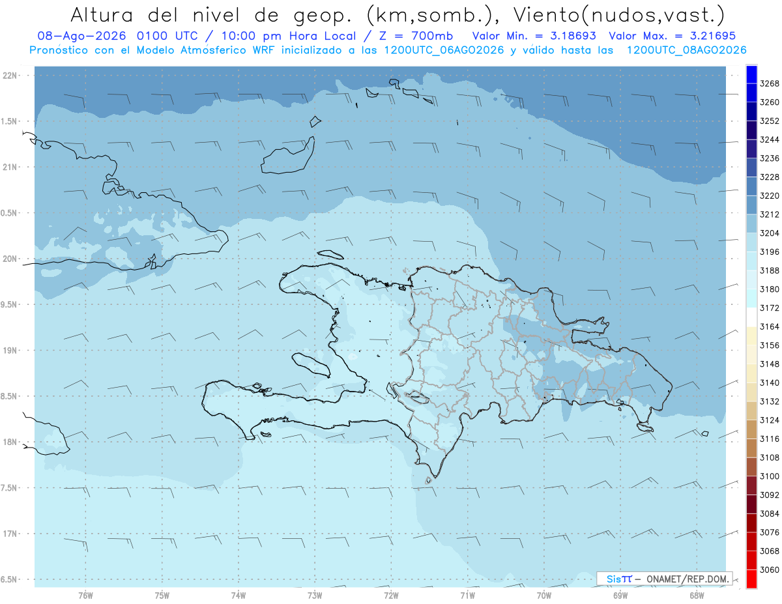This screenshot has width=782, height=604.
Task: Click the '9.5N' latitude label
Action: point(9,305)
